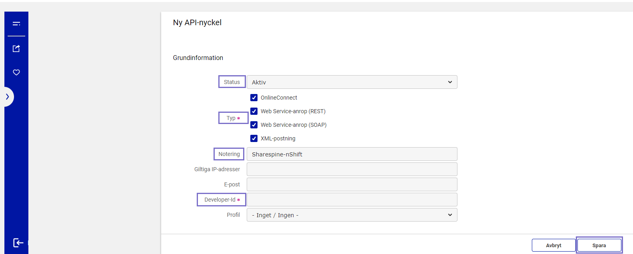Expand sidebar with the chevron arrow
Viewport: 633px width, 254px height.
tap(8, 97)
